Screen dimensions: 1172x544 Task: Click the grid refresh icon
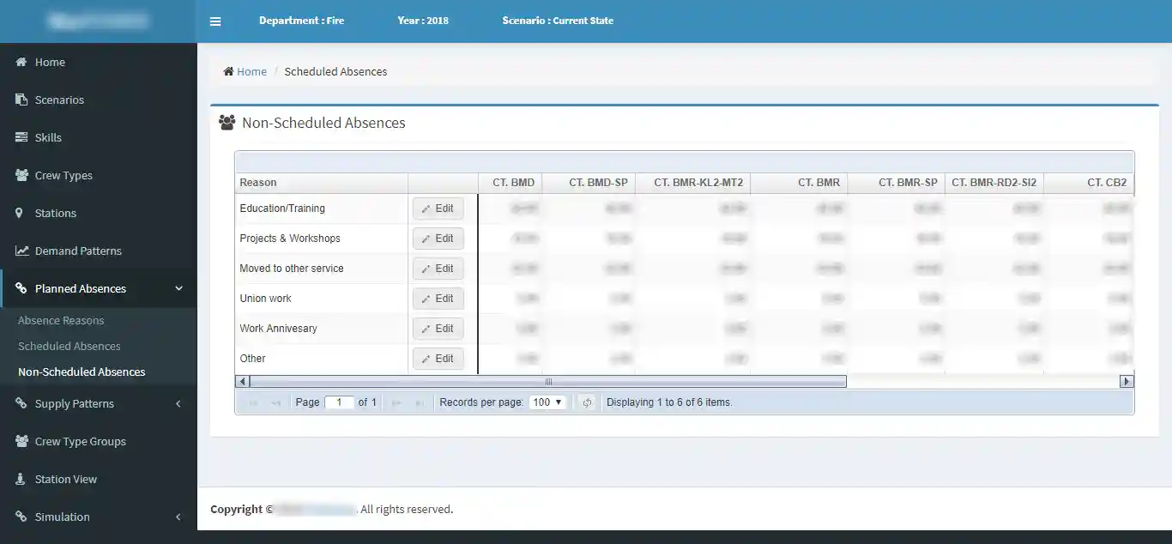(587, 402)
